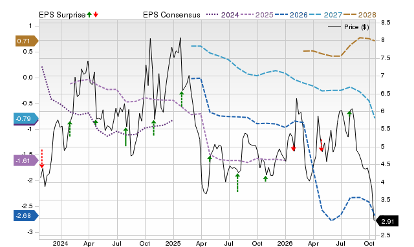414x247 pixels.
Task: Select the green beat arrow near August 2026
Action: pyautogui.click(x=349, y=114)
